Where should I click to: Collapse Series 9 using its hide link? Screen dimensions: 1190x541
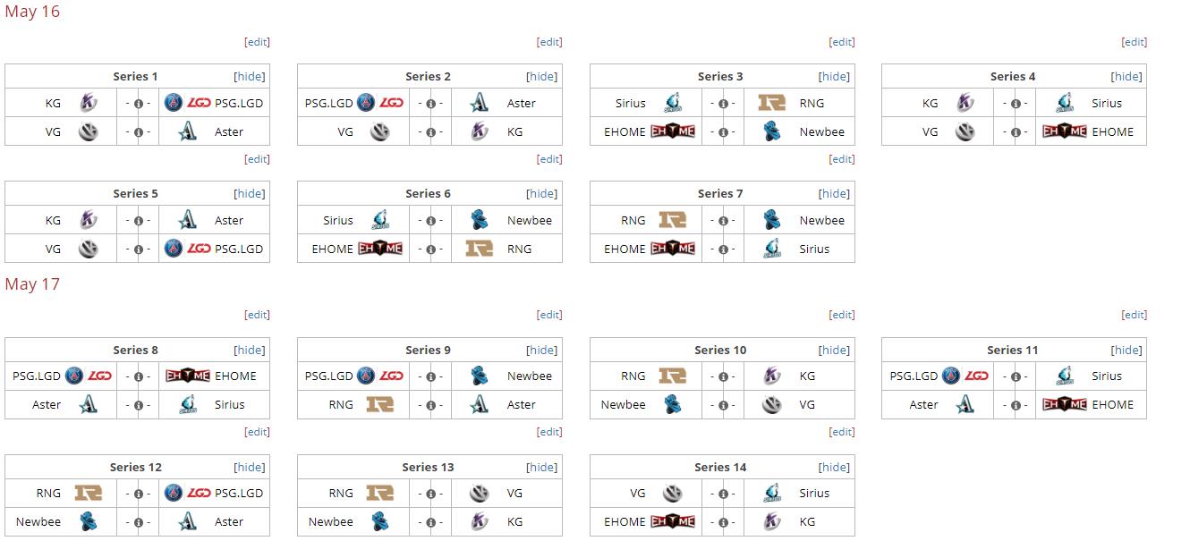point(542,351)
